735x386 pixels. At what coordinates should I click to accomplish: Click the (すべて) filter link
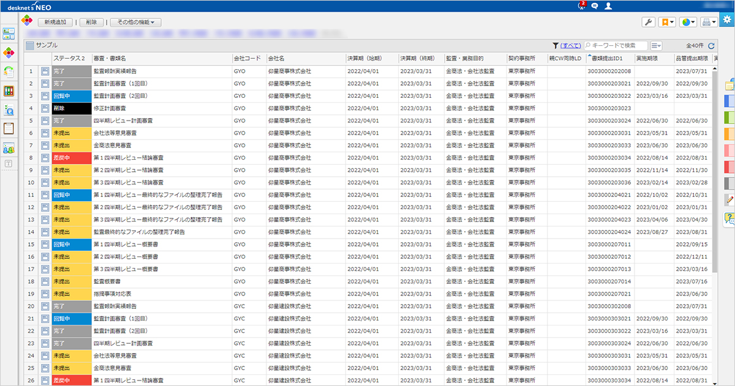pos(571,45)
